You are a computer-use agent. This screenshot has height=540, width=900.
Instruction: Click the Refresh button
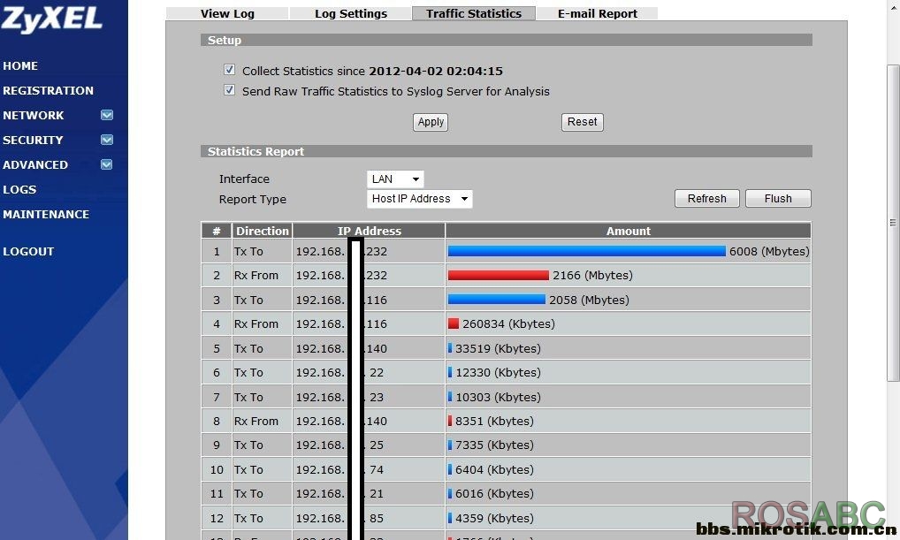pyautogui.click(x=706, y=199)
